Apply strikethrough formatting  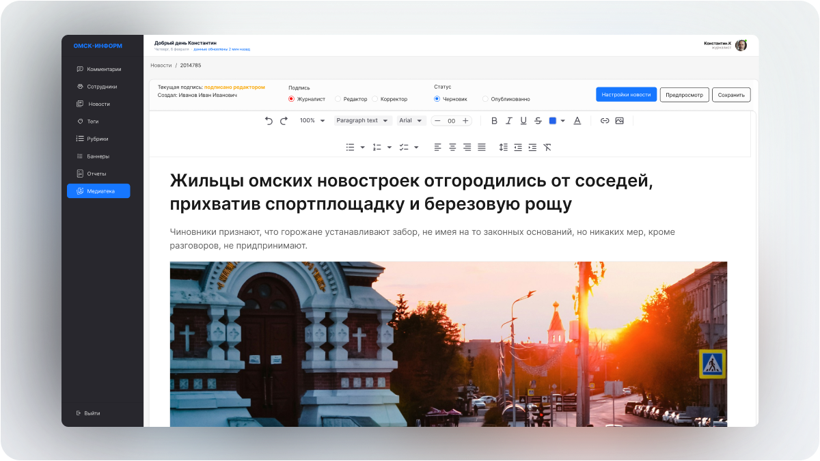[538, 120]
